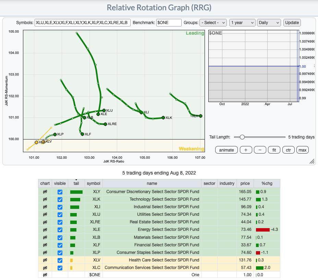Click the XLK endpoint dot on graph
Viewport: 318px width, 280px height.
(x=163, y=117)
